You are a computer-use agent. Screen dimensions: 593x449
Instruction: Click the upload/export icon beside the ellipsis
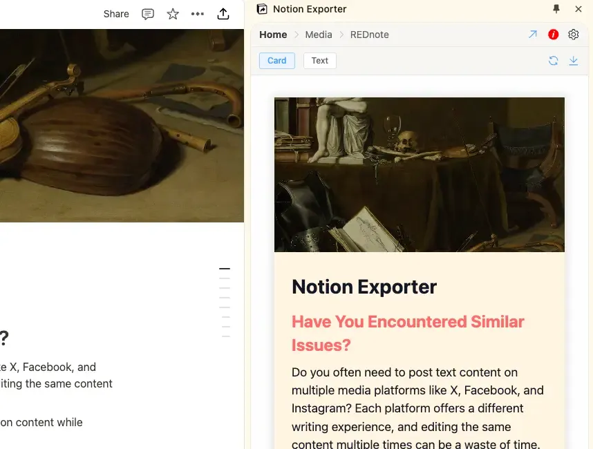tap(223, 14)
